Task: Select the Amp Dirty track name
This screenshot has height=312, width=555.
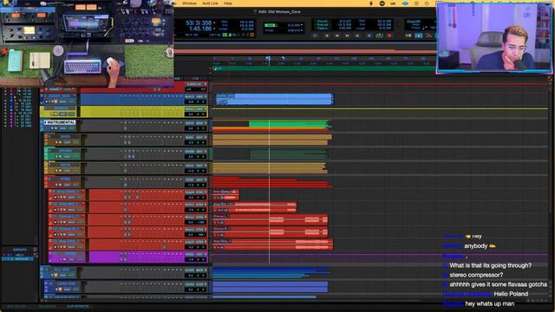Action: coord(68,241)
